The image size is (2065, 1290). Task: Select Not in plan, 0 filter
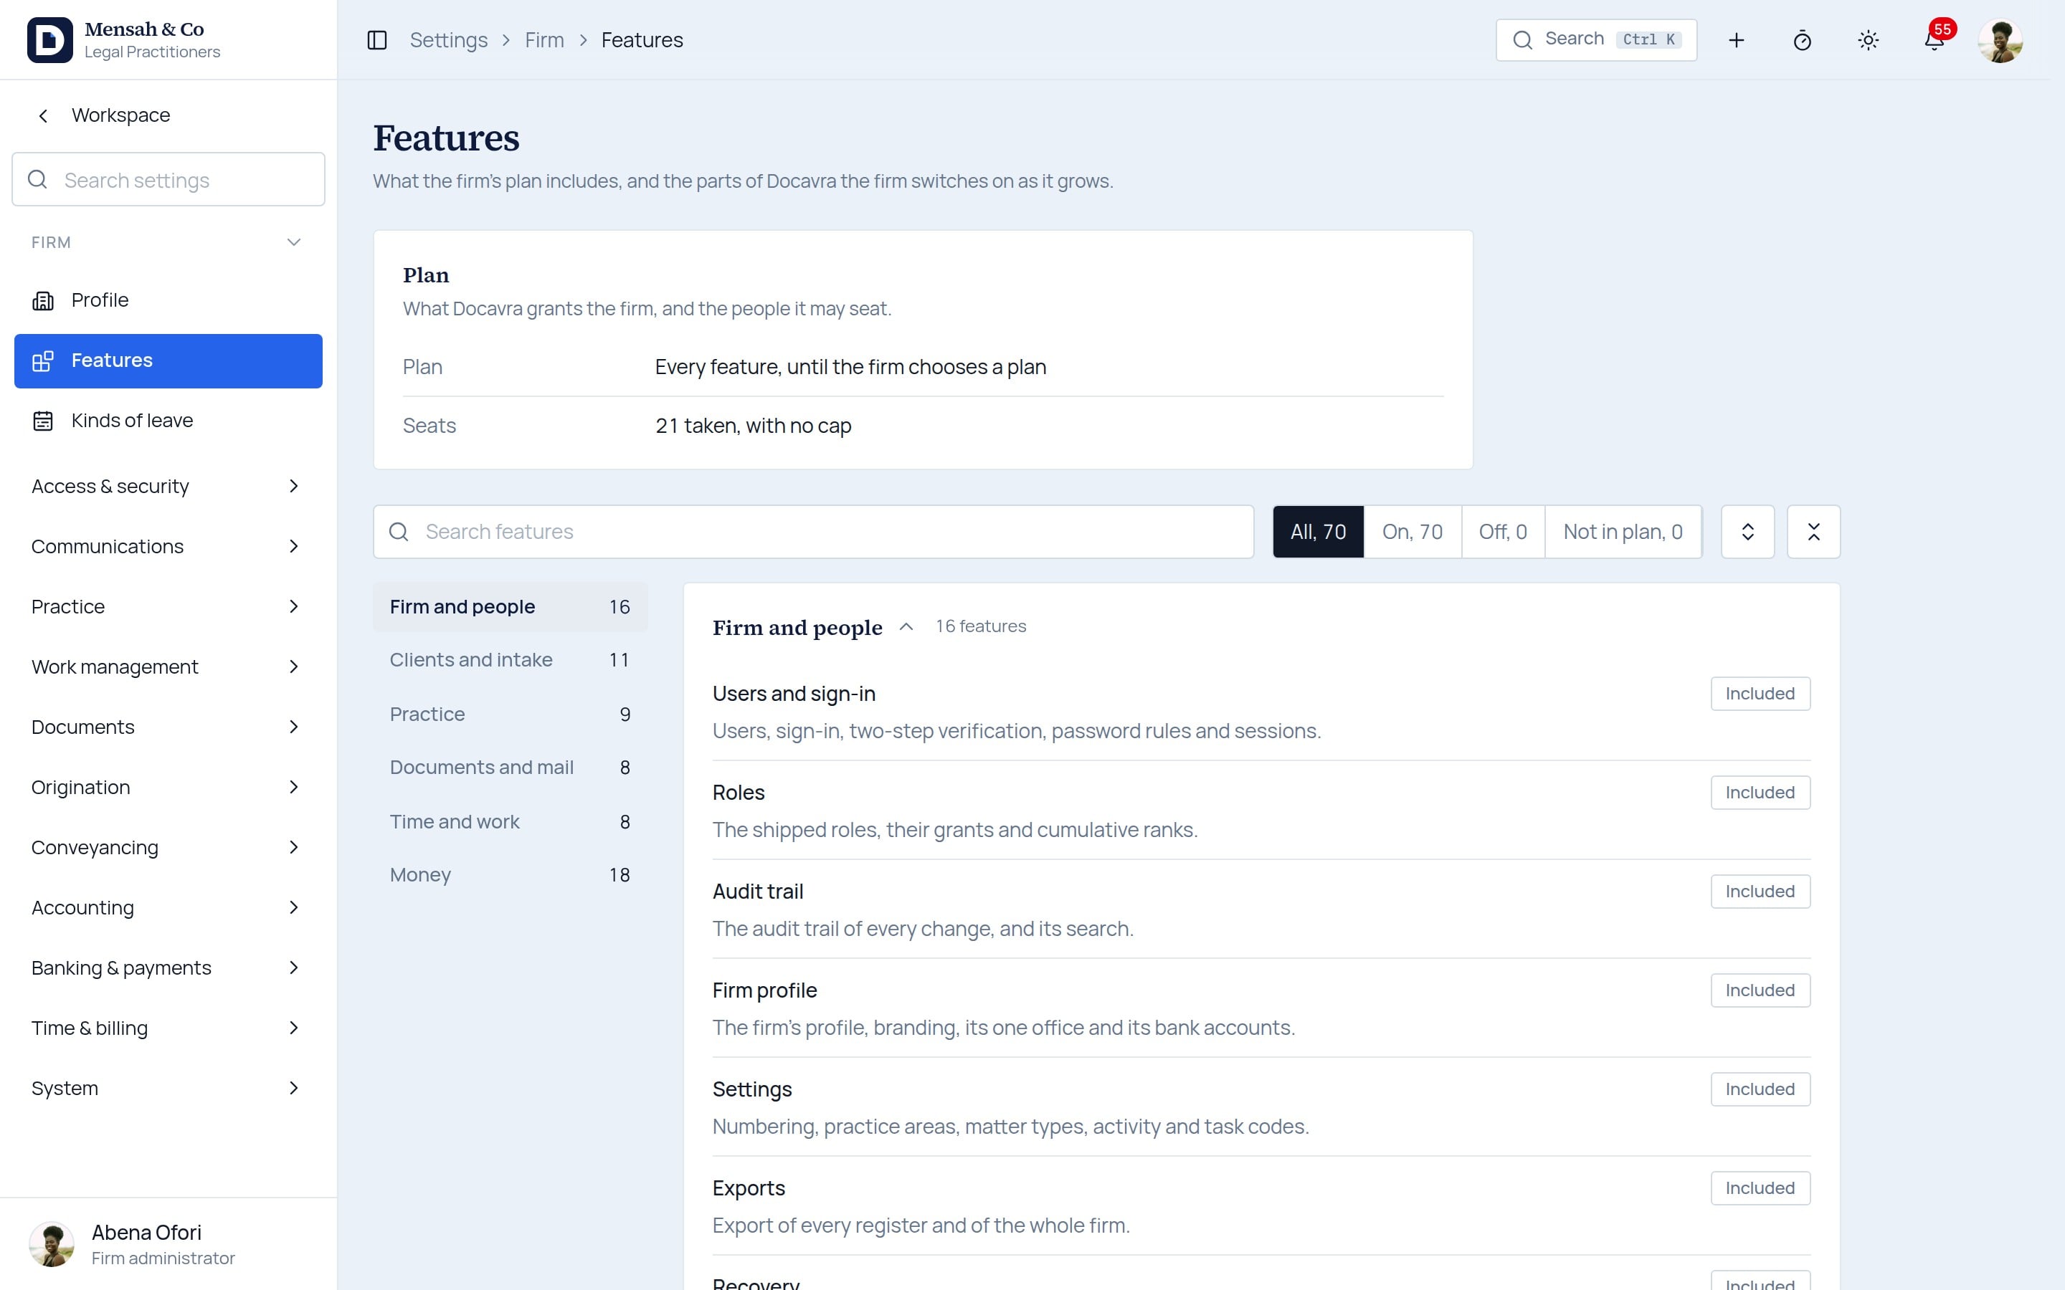pos(1623,532)
